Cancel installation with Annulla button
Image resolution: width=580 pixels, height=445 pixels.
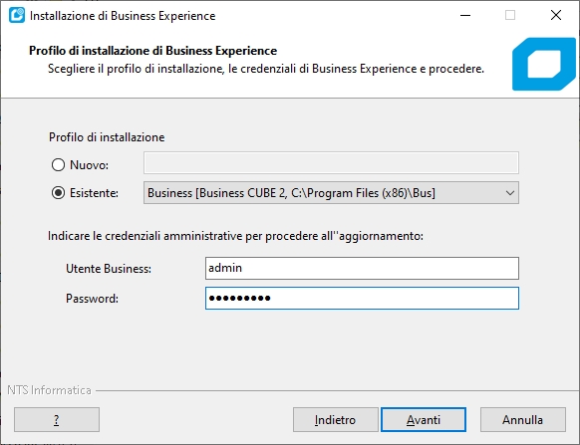coord(522,419)
